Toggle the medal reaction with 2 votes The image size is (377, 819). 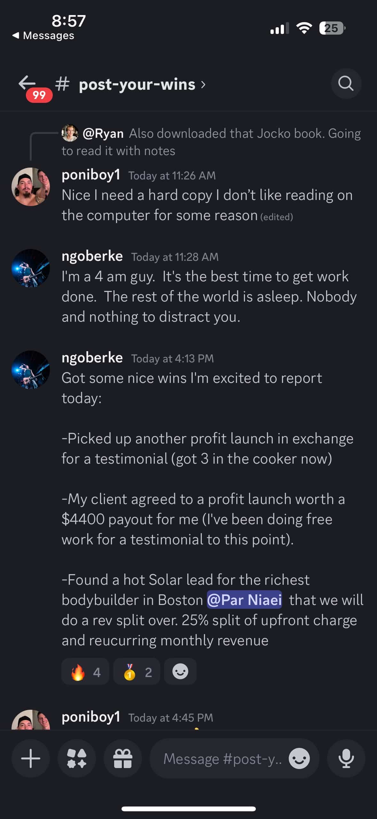pyautogui.click(x=137, y=671)
